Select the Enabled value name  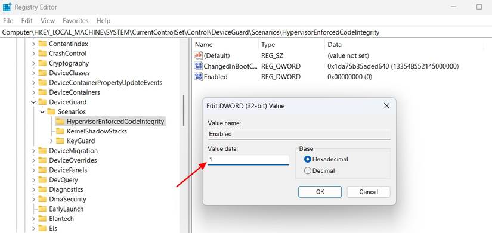tap(216, 77)
